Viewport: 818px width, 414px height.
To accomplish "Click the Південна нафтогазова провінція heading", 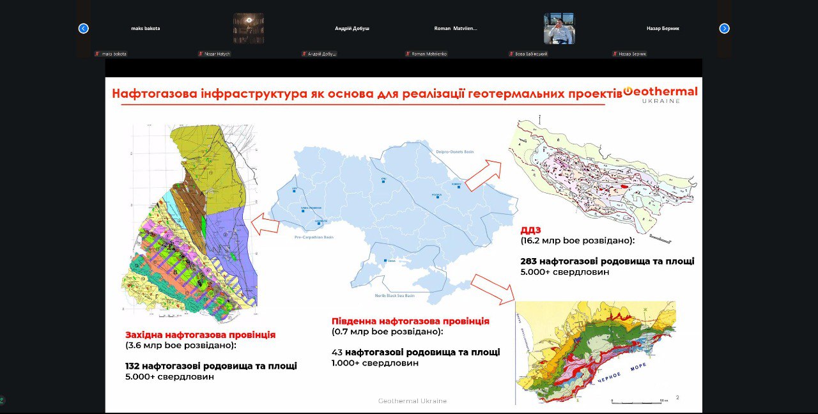I will pyautogui.click(x=410, y=321).
